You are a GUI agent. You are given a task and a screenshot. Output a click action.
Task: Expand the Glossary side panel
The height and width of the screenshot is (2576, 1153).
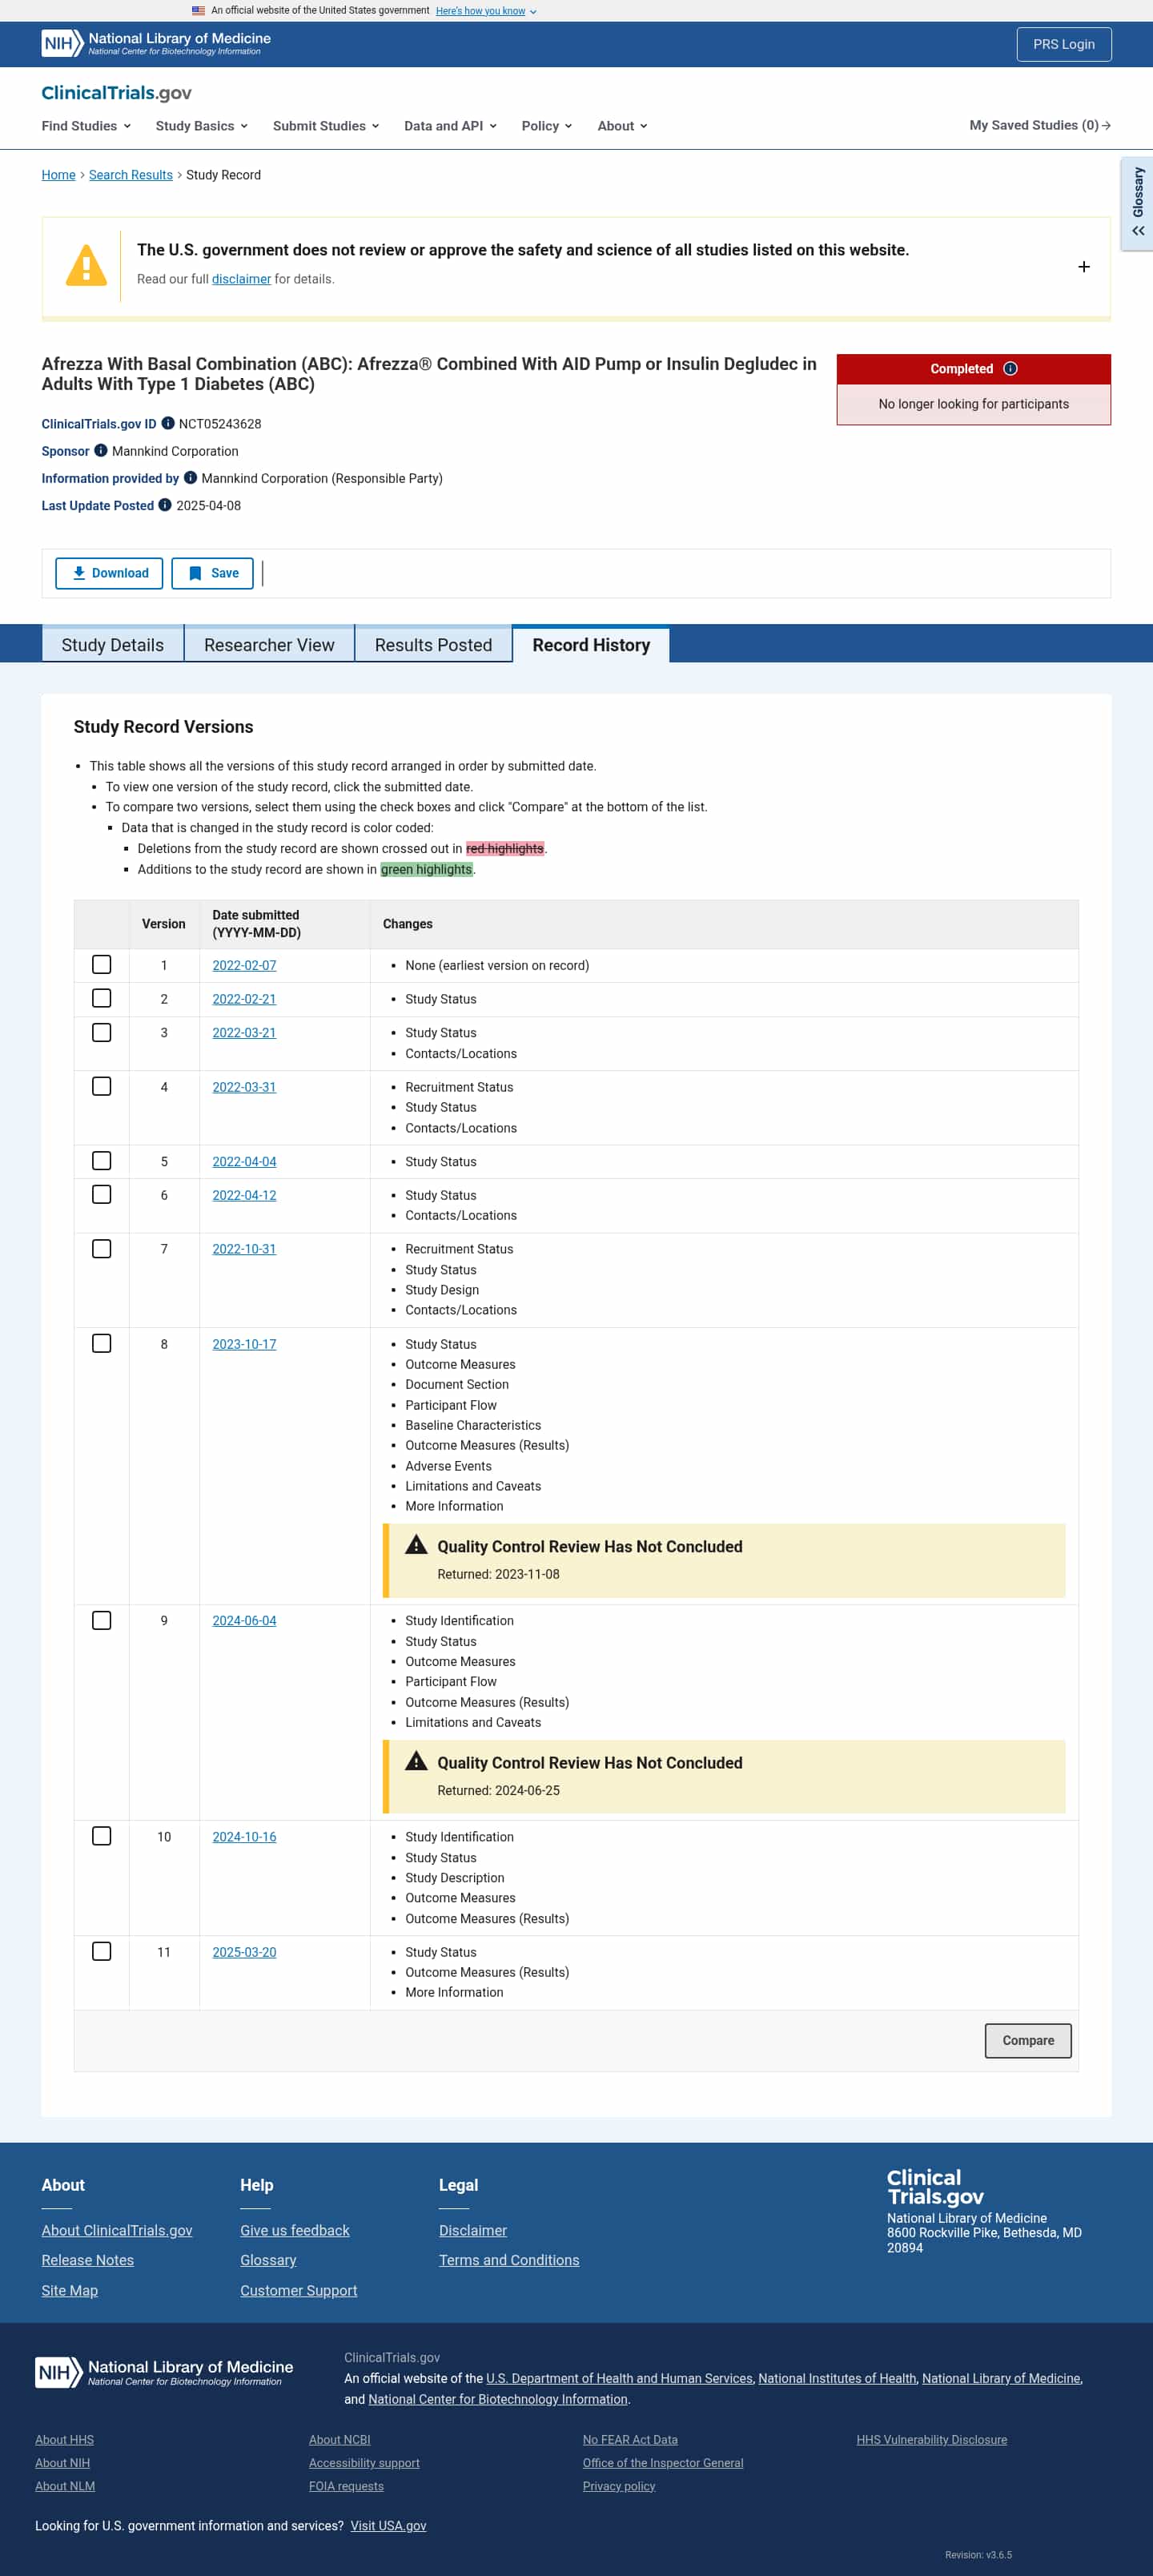(x=1138, y=203)
